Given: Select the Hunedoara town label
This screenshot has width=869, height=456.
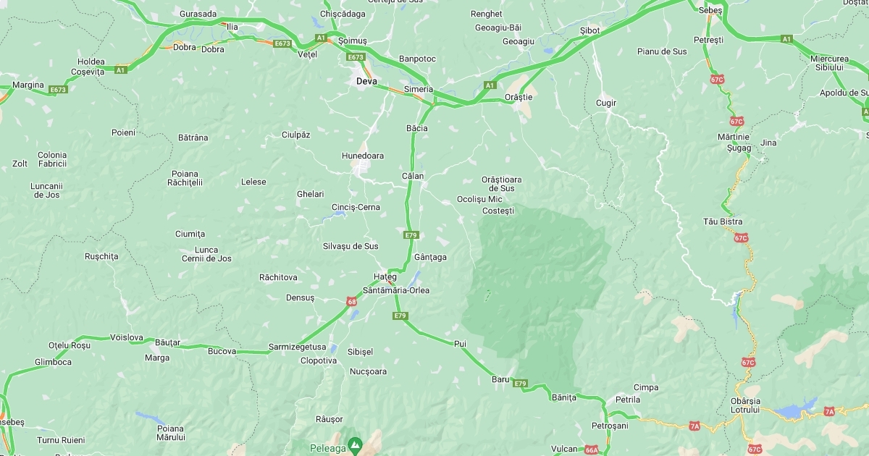Looking at the screenshot, I should click(363, 156).
